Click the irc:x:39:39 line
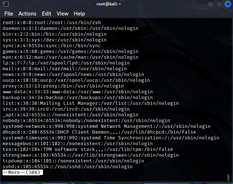The height and width of the screenshot is (184, 233). (x=66, y=109)
